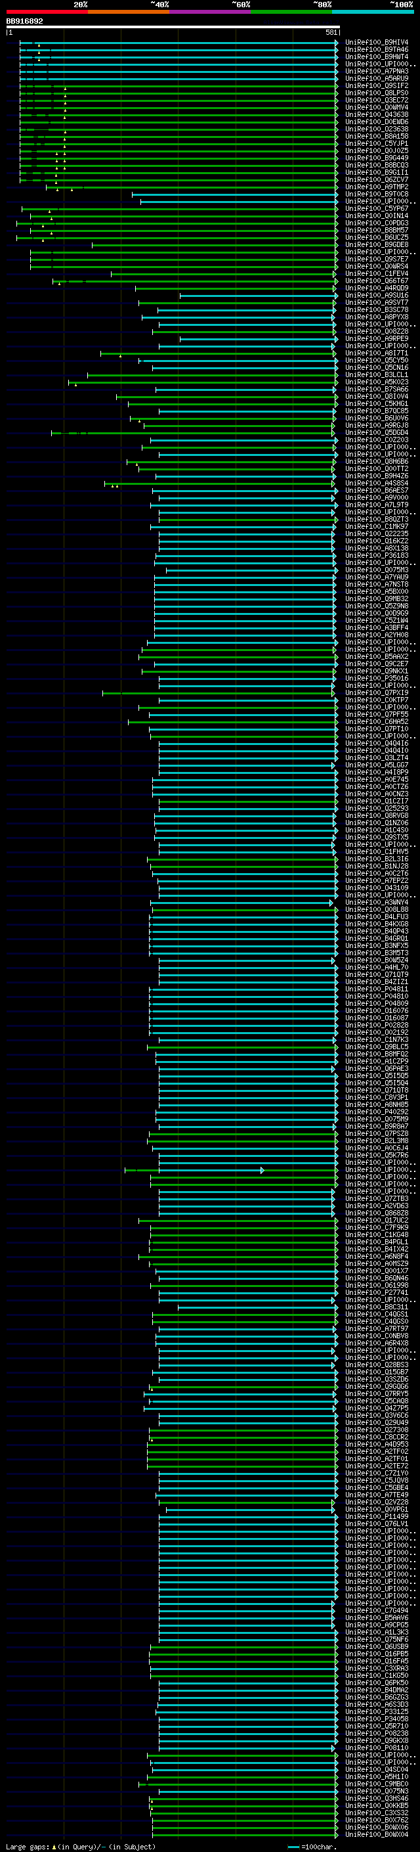Screen dimensions: 420x1852
Task: Click hit label UniRef100_B8A158
Action: point(376,137)
